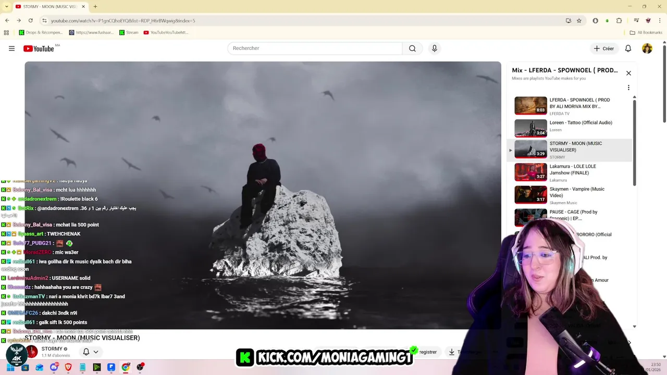Viewport: 667px width, 375px height.
Task: Click chat message 'USERNAME solid'
Action: 71,278
